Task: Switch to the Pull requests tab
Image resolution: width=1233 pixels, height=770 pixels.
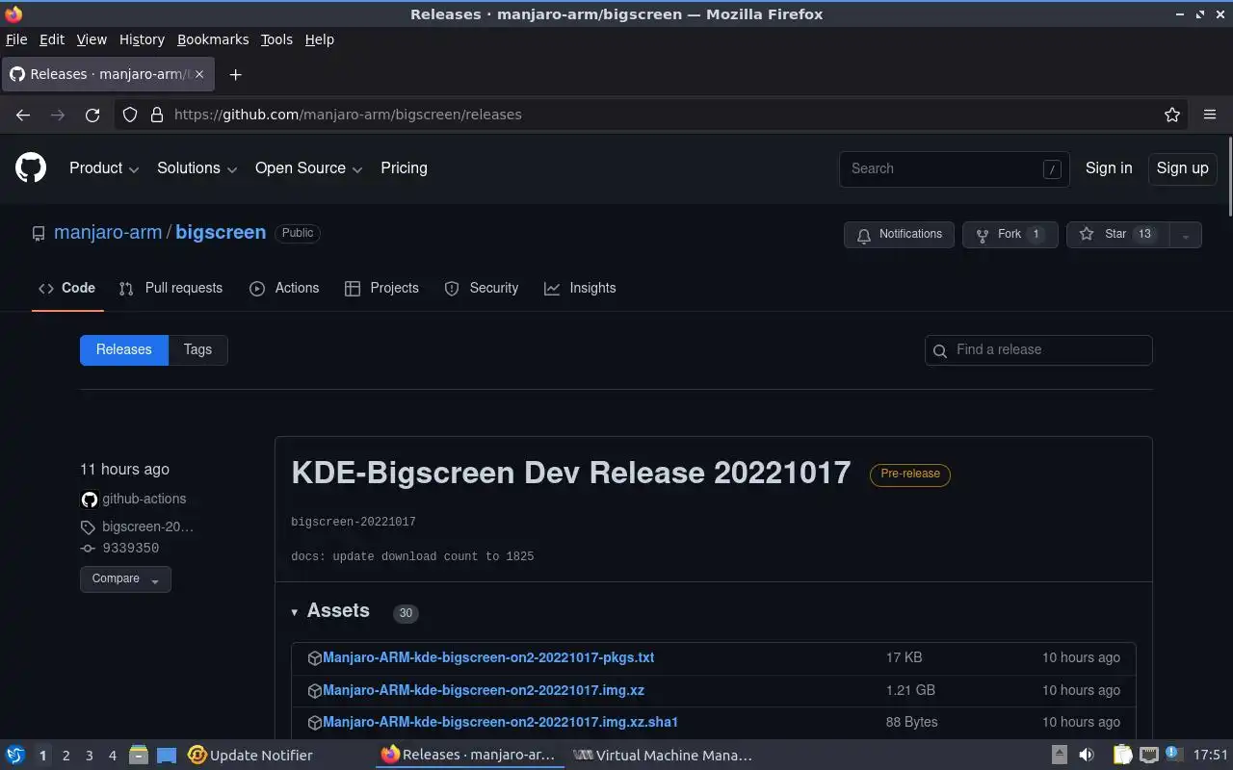Action: point(171,289)
